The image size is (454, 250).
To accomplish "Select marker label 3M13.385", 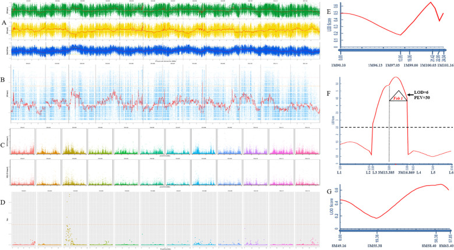I will [x=388, y=172].
